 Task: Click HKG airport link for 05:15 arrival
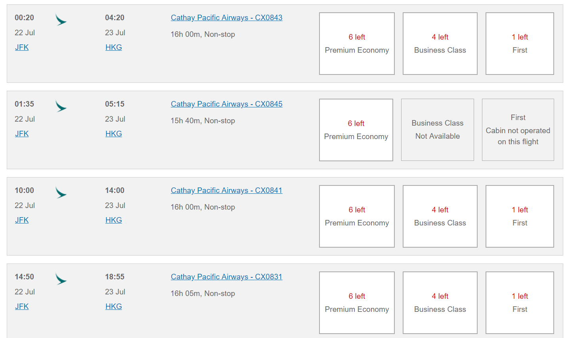113,134
